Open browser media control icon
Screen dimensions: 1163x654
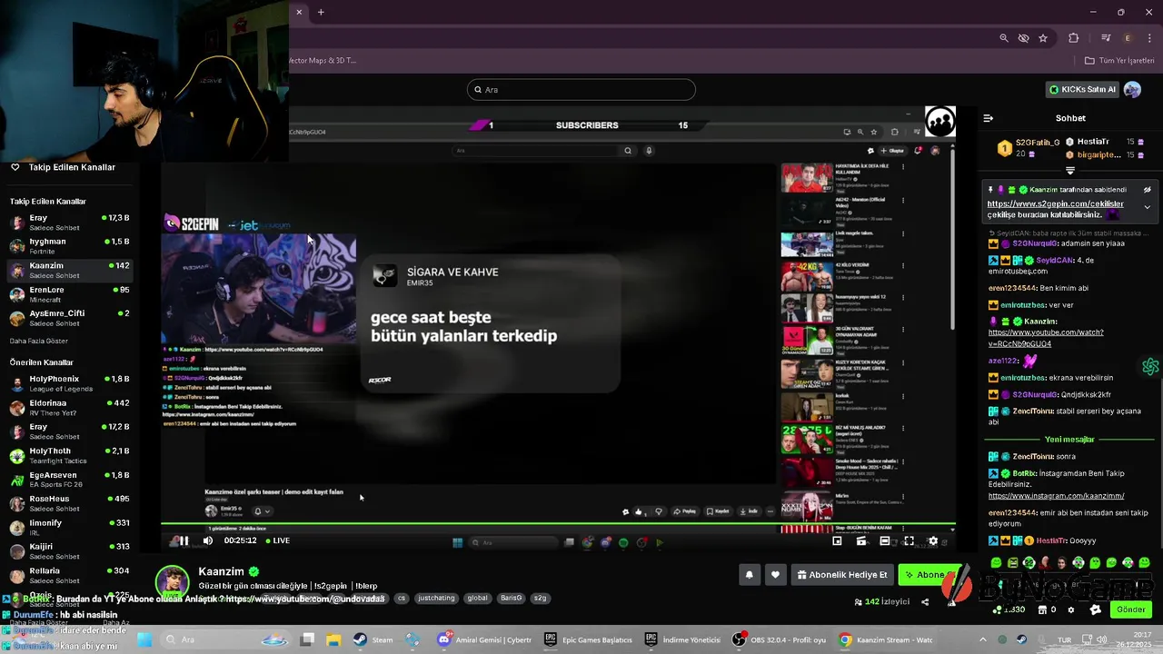pyautogui.click(x=1106, y=38)
